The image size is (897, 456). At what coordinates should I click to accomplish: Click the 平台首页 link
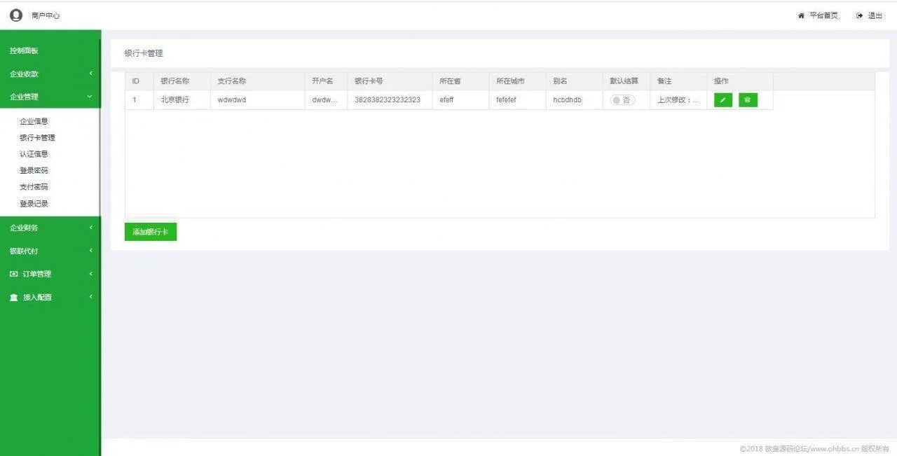tap(823, 15)
